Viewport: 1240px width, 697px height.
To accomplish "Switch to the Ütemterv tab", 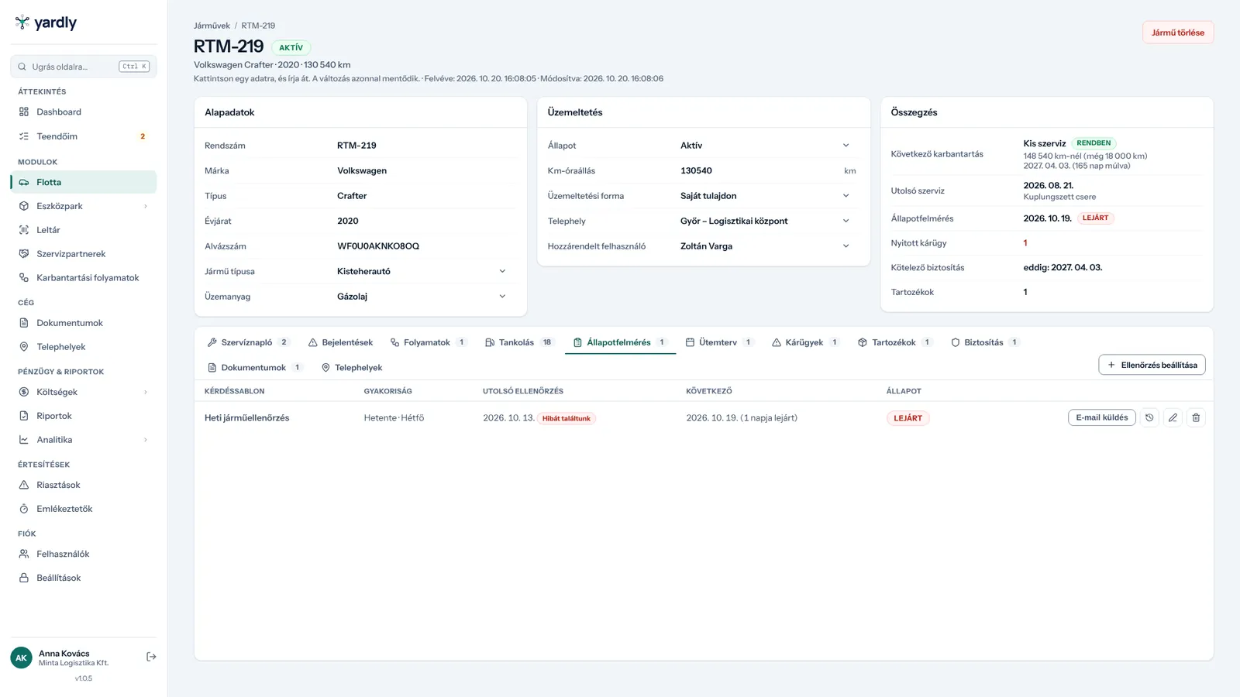I will click(718, 342).
